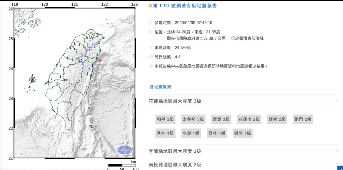Click the clock icon next to 發震時間
Screen dimensions: 343x170
151,23
